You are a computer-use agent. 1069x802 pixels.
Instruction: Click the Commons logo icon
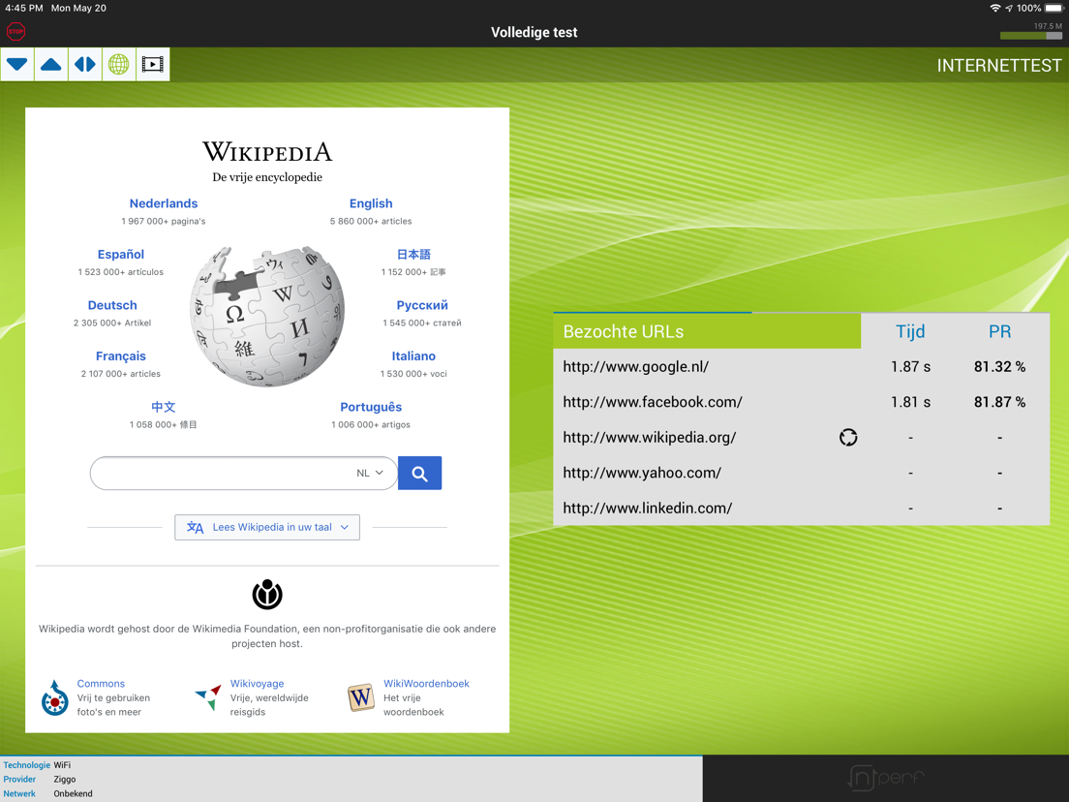coord(54,697)
